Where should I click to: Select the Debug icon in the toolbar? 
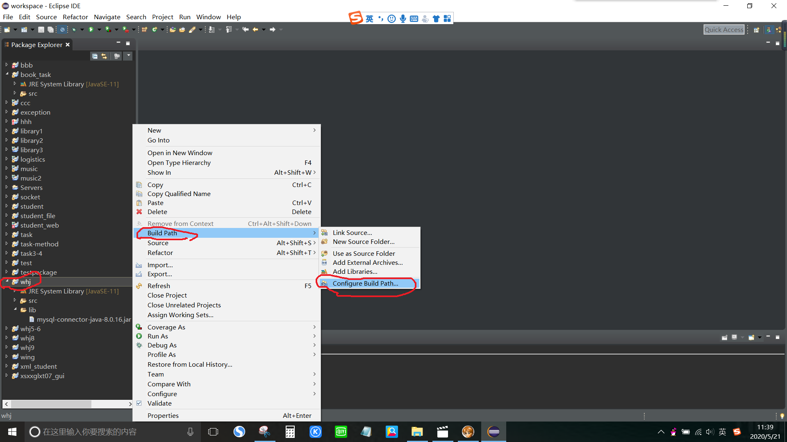pos(74,29)
